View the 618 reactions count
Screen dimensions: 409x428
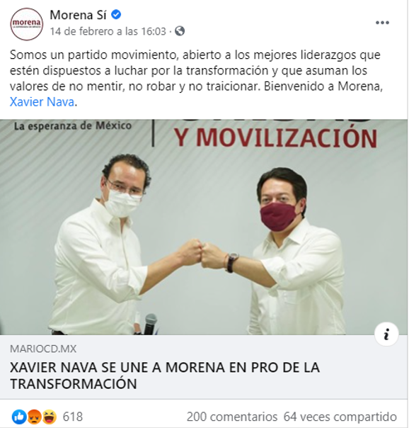[x=72, y=417]
